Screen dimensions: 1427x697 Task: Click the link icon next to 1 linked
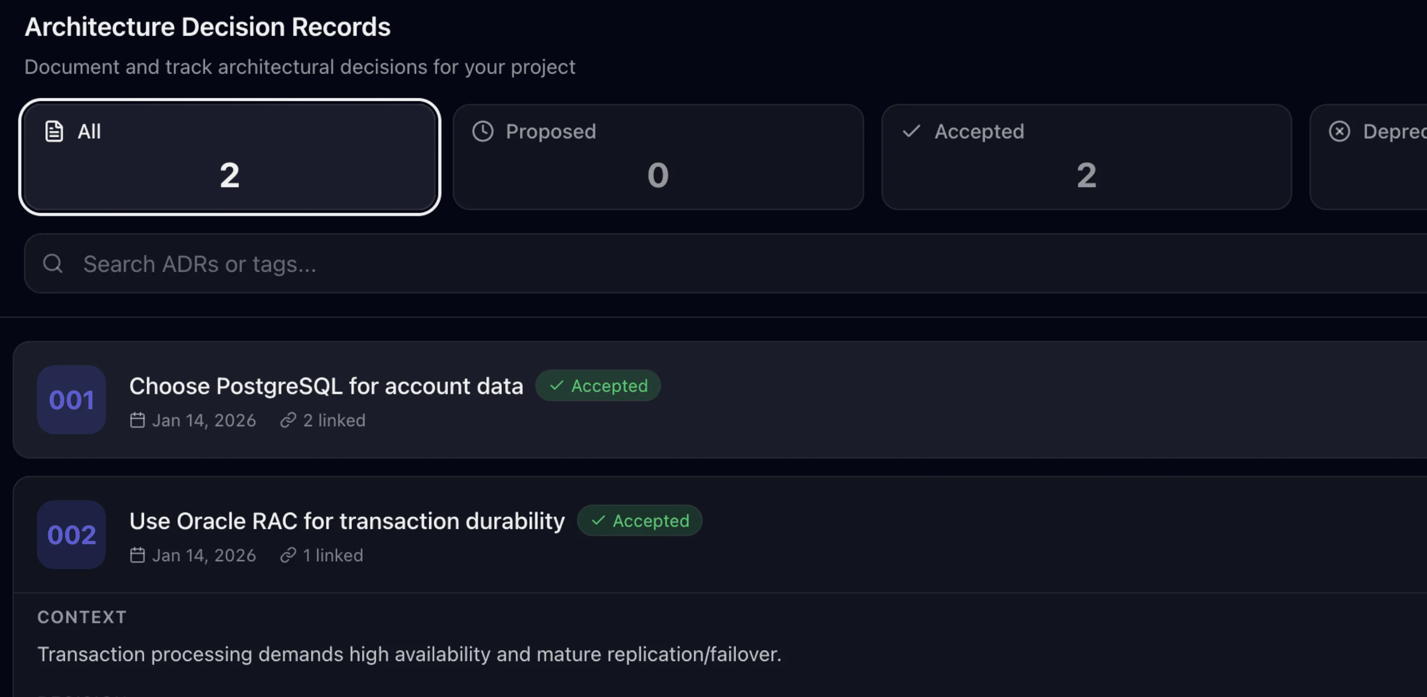pyautogui.click(x=288, y=555)
